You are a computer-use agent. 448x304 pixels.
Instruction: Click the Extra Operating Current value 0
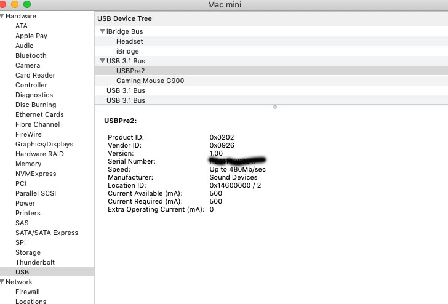[212, 209]
